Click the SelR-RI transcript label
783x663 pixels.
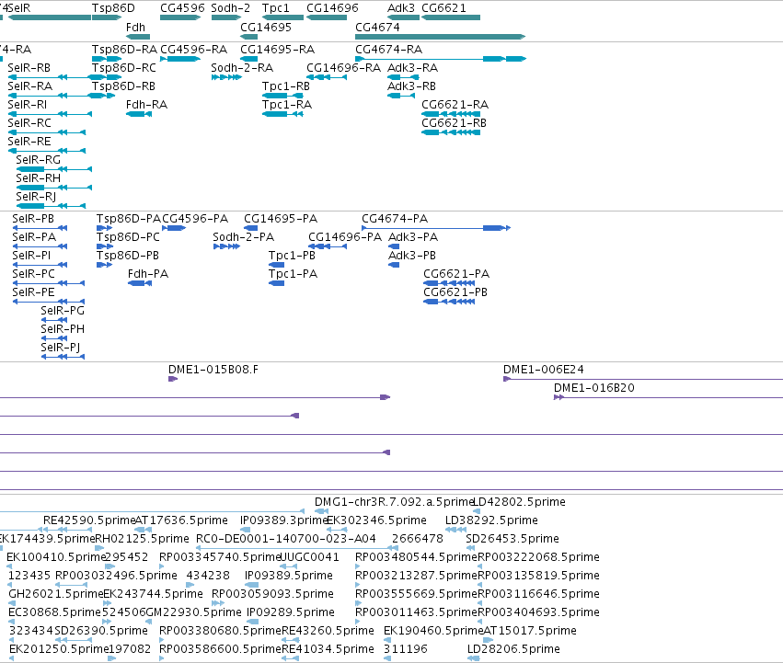tap(28, 105)
